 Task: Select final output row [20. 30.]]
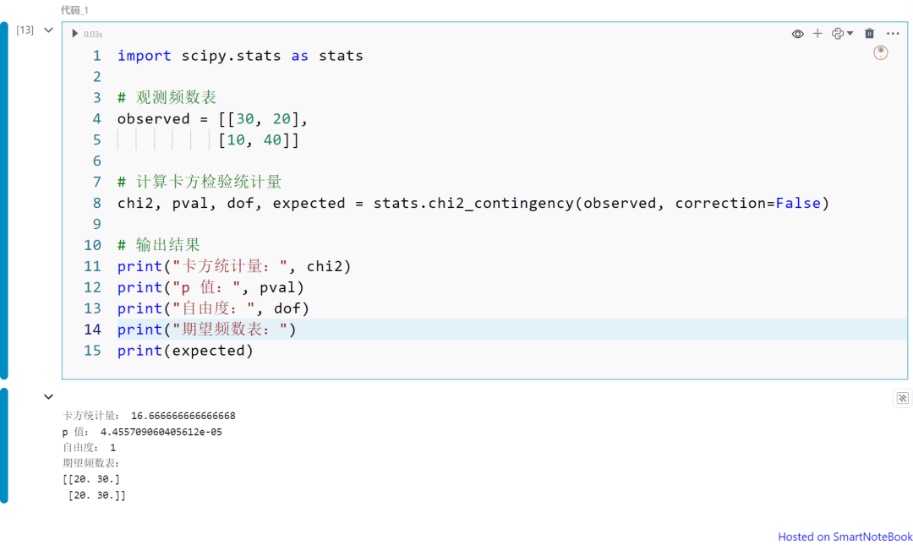96,495
